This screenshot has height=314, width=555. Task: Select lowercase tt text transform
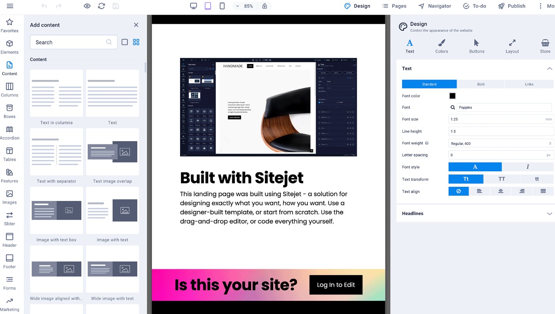(537, 179)
